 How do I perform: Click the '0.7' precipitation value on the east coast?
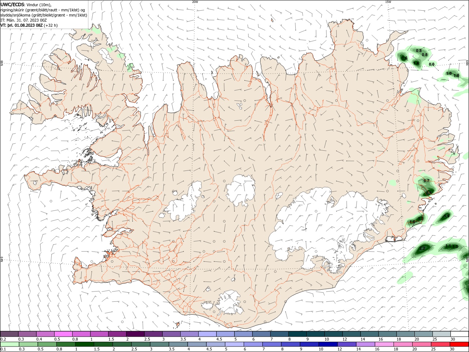(426, 181)
